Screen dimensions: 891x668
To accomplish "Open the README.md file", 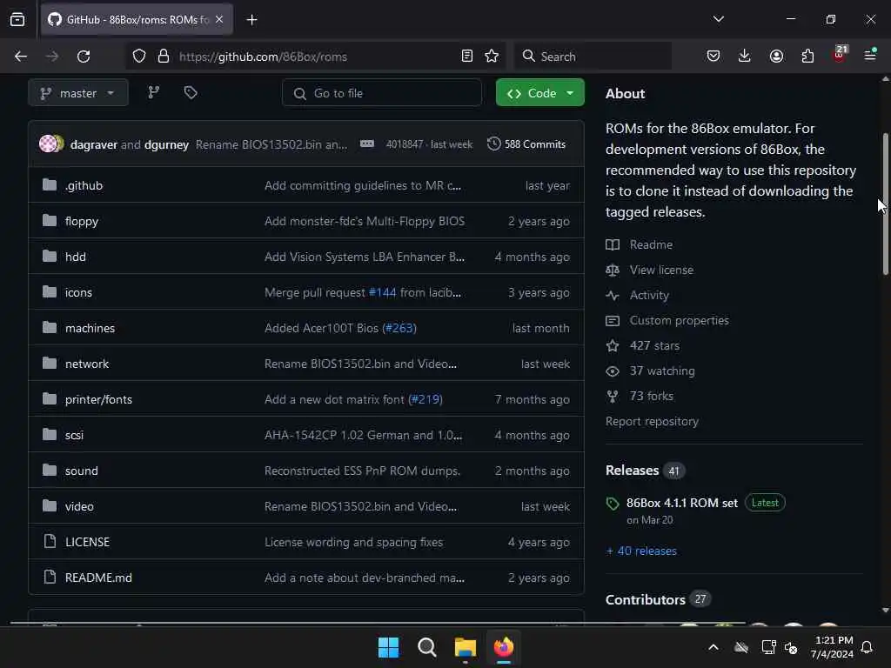I will click(x=98, y=578).
